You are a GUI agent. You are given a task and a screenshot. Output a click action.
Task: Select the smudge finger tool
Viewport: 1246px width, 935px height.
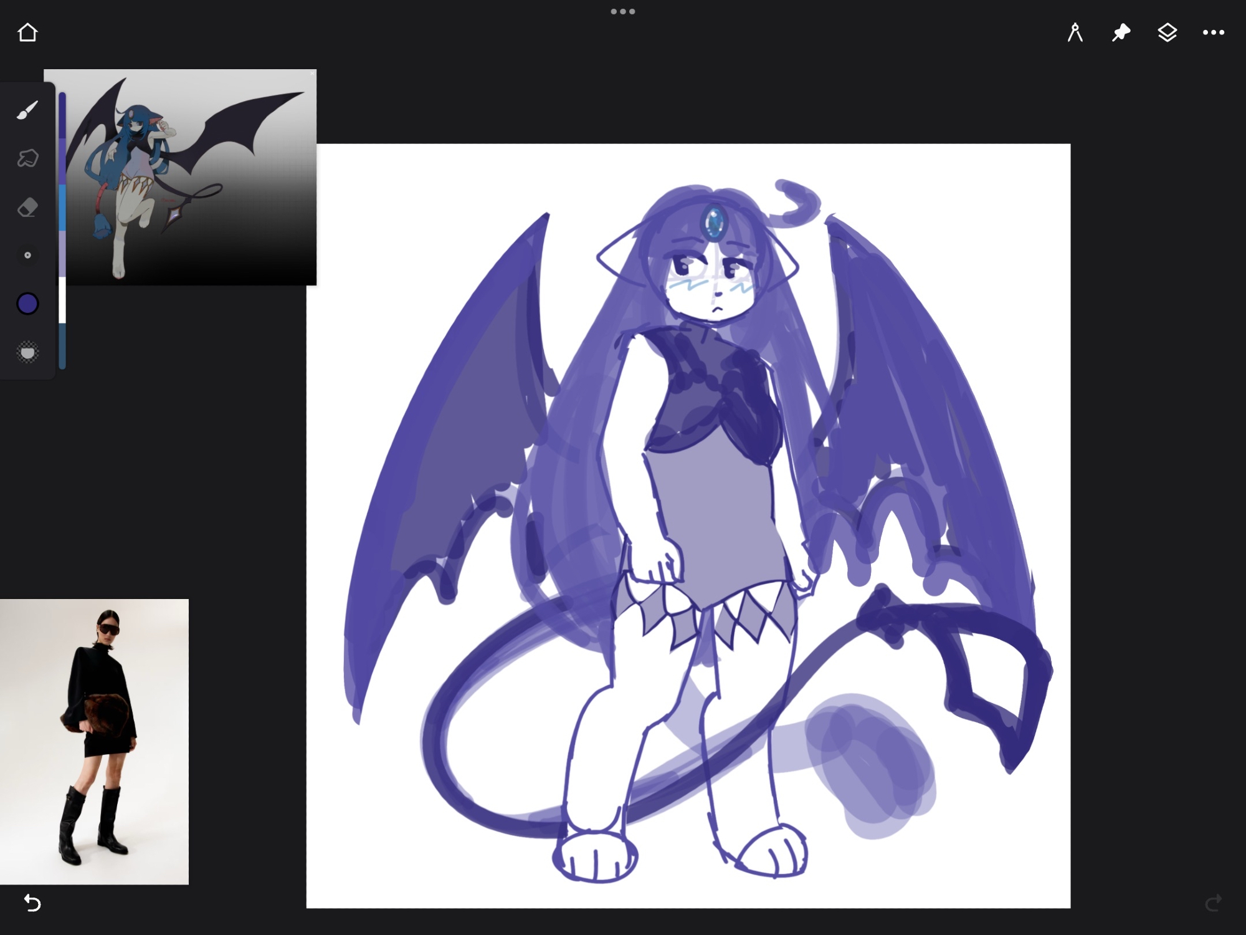click(27, 158)
